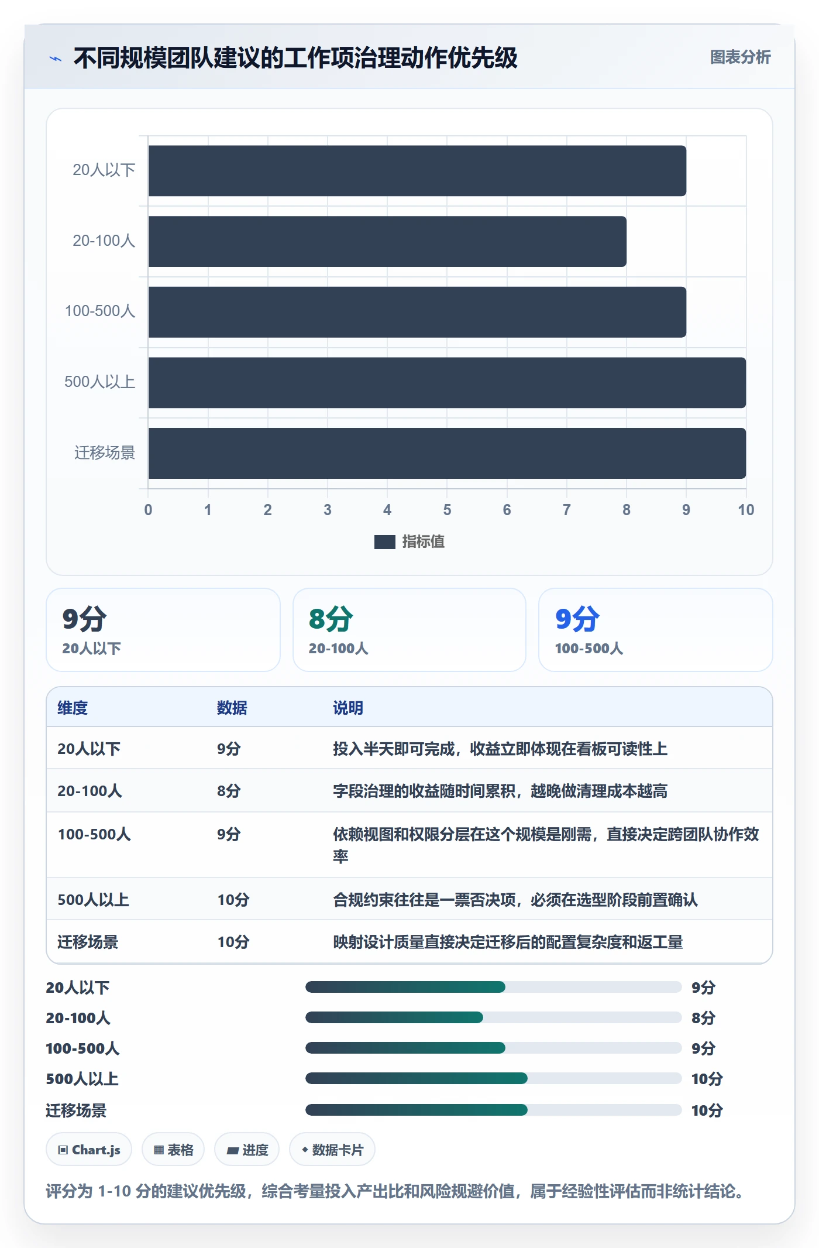Click the 数据 column header

[232, 708]
